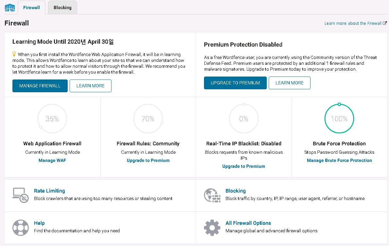The width and height of the screenshot is (389, 246).
Task: Click the learning mode lightbulb icon
Action: tap(14, 54)
